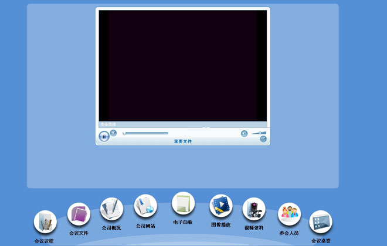This screenshot has width=387, height=246.
Task: Mute audio using the speaker icon
Action: pos(244,134)
